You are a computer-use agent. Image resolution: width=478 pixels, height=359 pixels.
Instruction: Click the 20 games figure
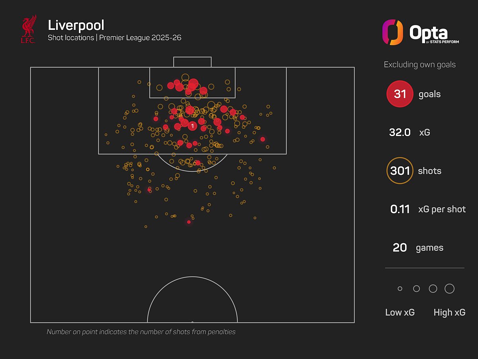[x=400, y=248]
